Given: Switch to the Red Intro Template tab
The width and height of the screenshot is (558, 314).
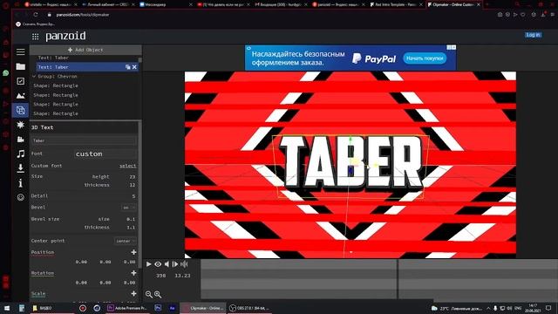Looking at the screenshot, I should [x=396, y=4].
